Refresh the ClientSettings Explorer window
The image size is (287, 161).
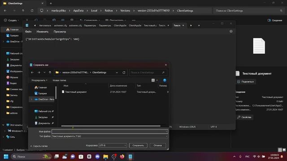click(32, 11)
